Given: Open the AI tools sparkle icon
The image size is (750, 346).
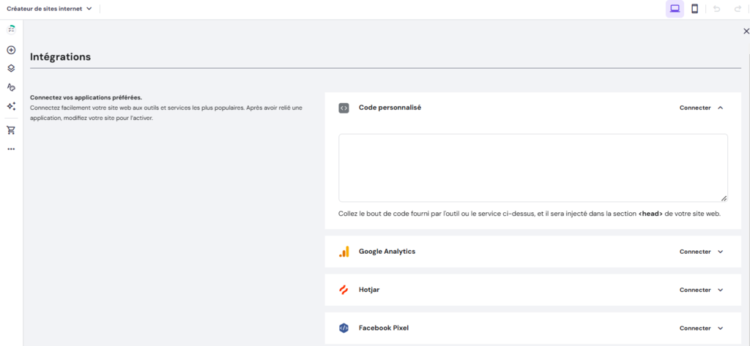Looking at the screenshot, I should (11, 106).
